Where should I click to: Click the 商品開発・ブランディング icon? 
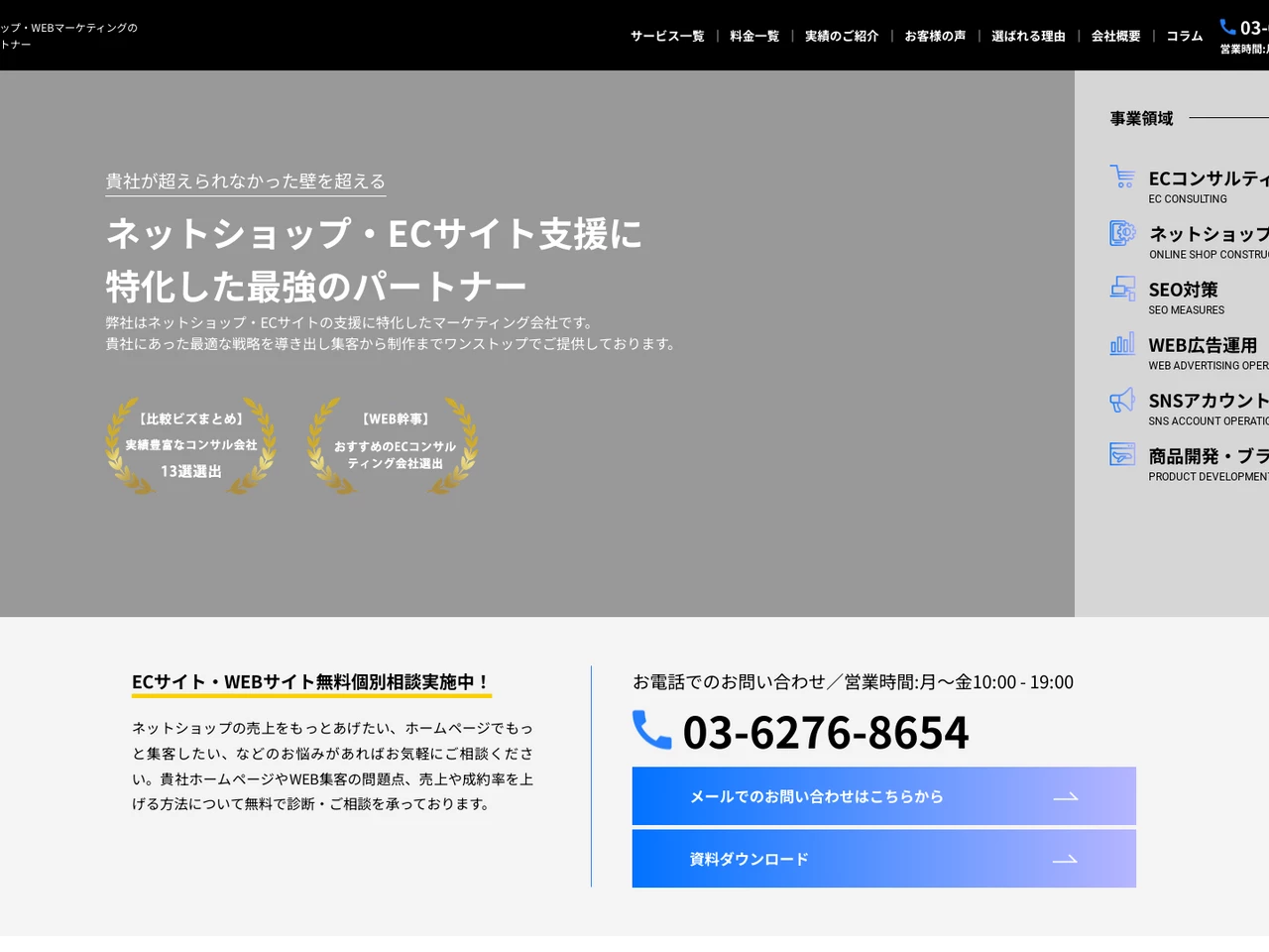click(1122, 454)
